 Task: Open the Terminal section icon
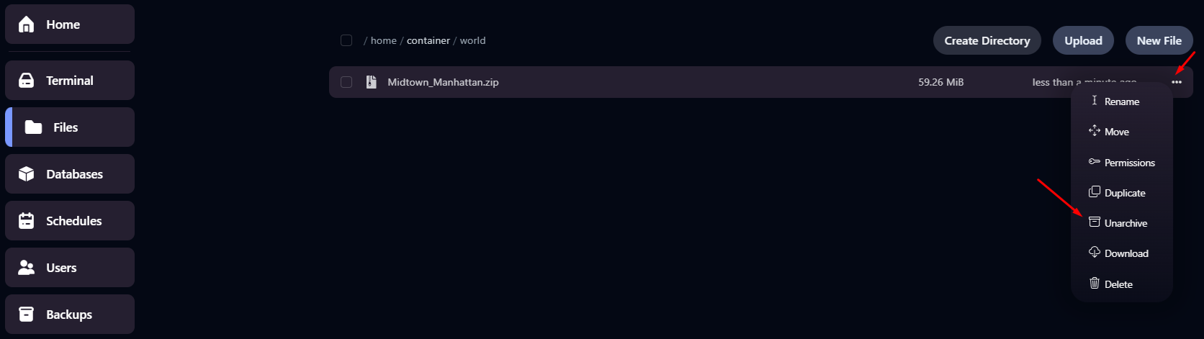point(27,81)
